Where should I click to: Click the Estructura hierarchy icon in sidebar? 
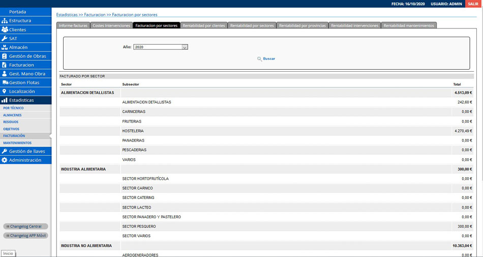click(x=4, y=21)
